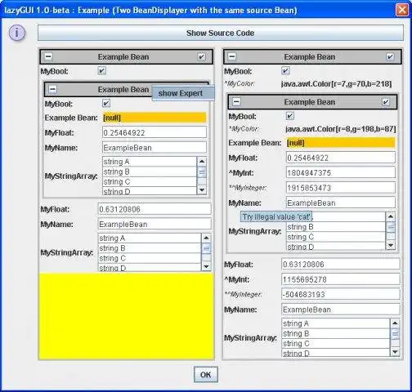This screenshot has height=392, width=412.
Task: Click scroll-up arrow of right nested MyStringArray list
Action: tap(391, 216)
